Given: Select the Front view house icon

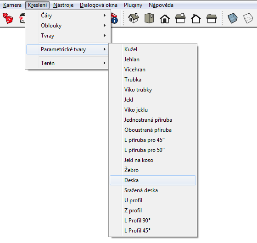Looking at the screenshot, I should 165,19.
